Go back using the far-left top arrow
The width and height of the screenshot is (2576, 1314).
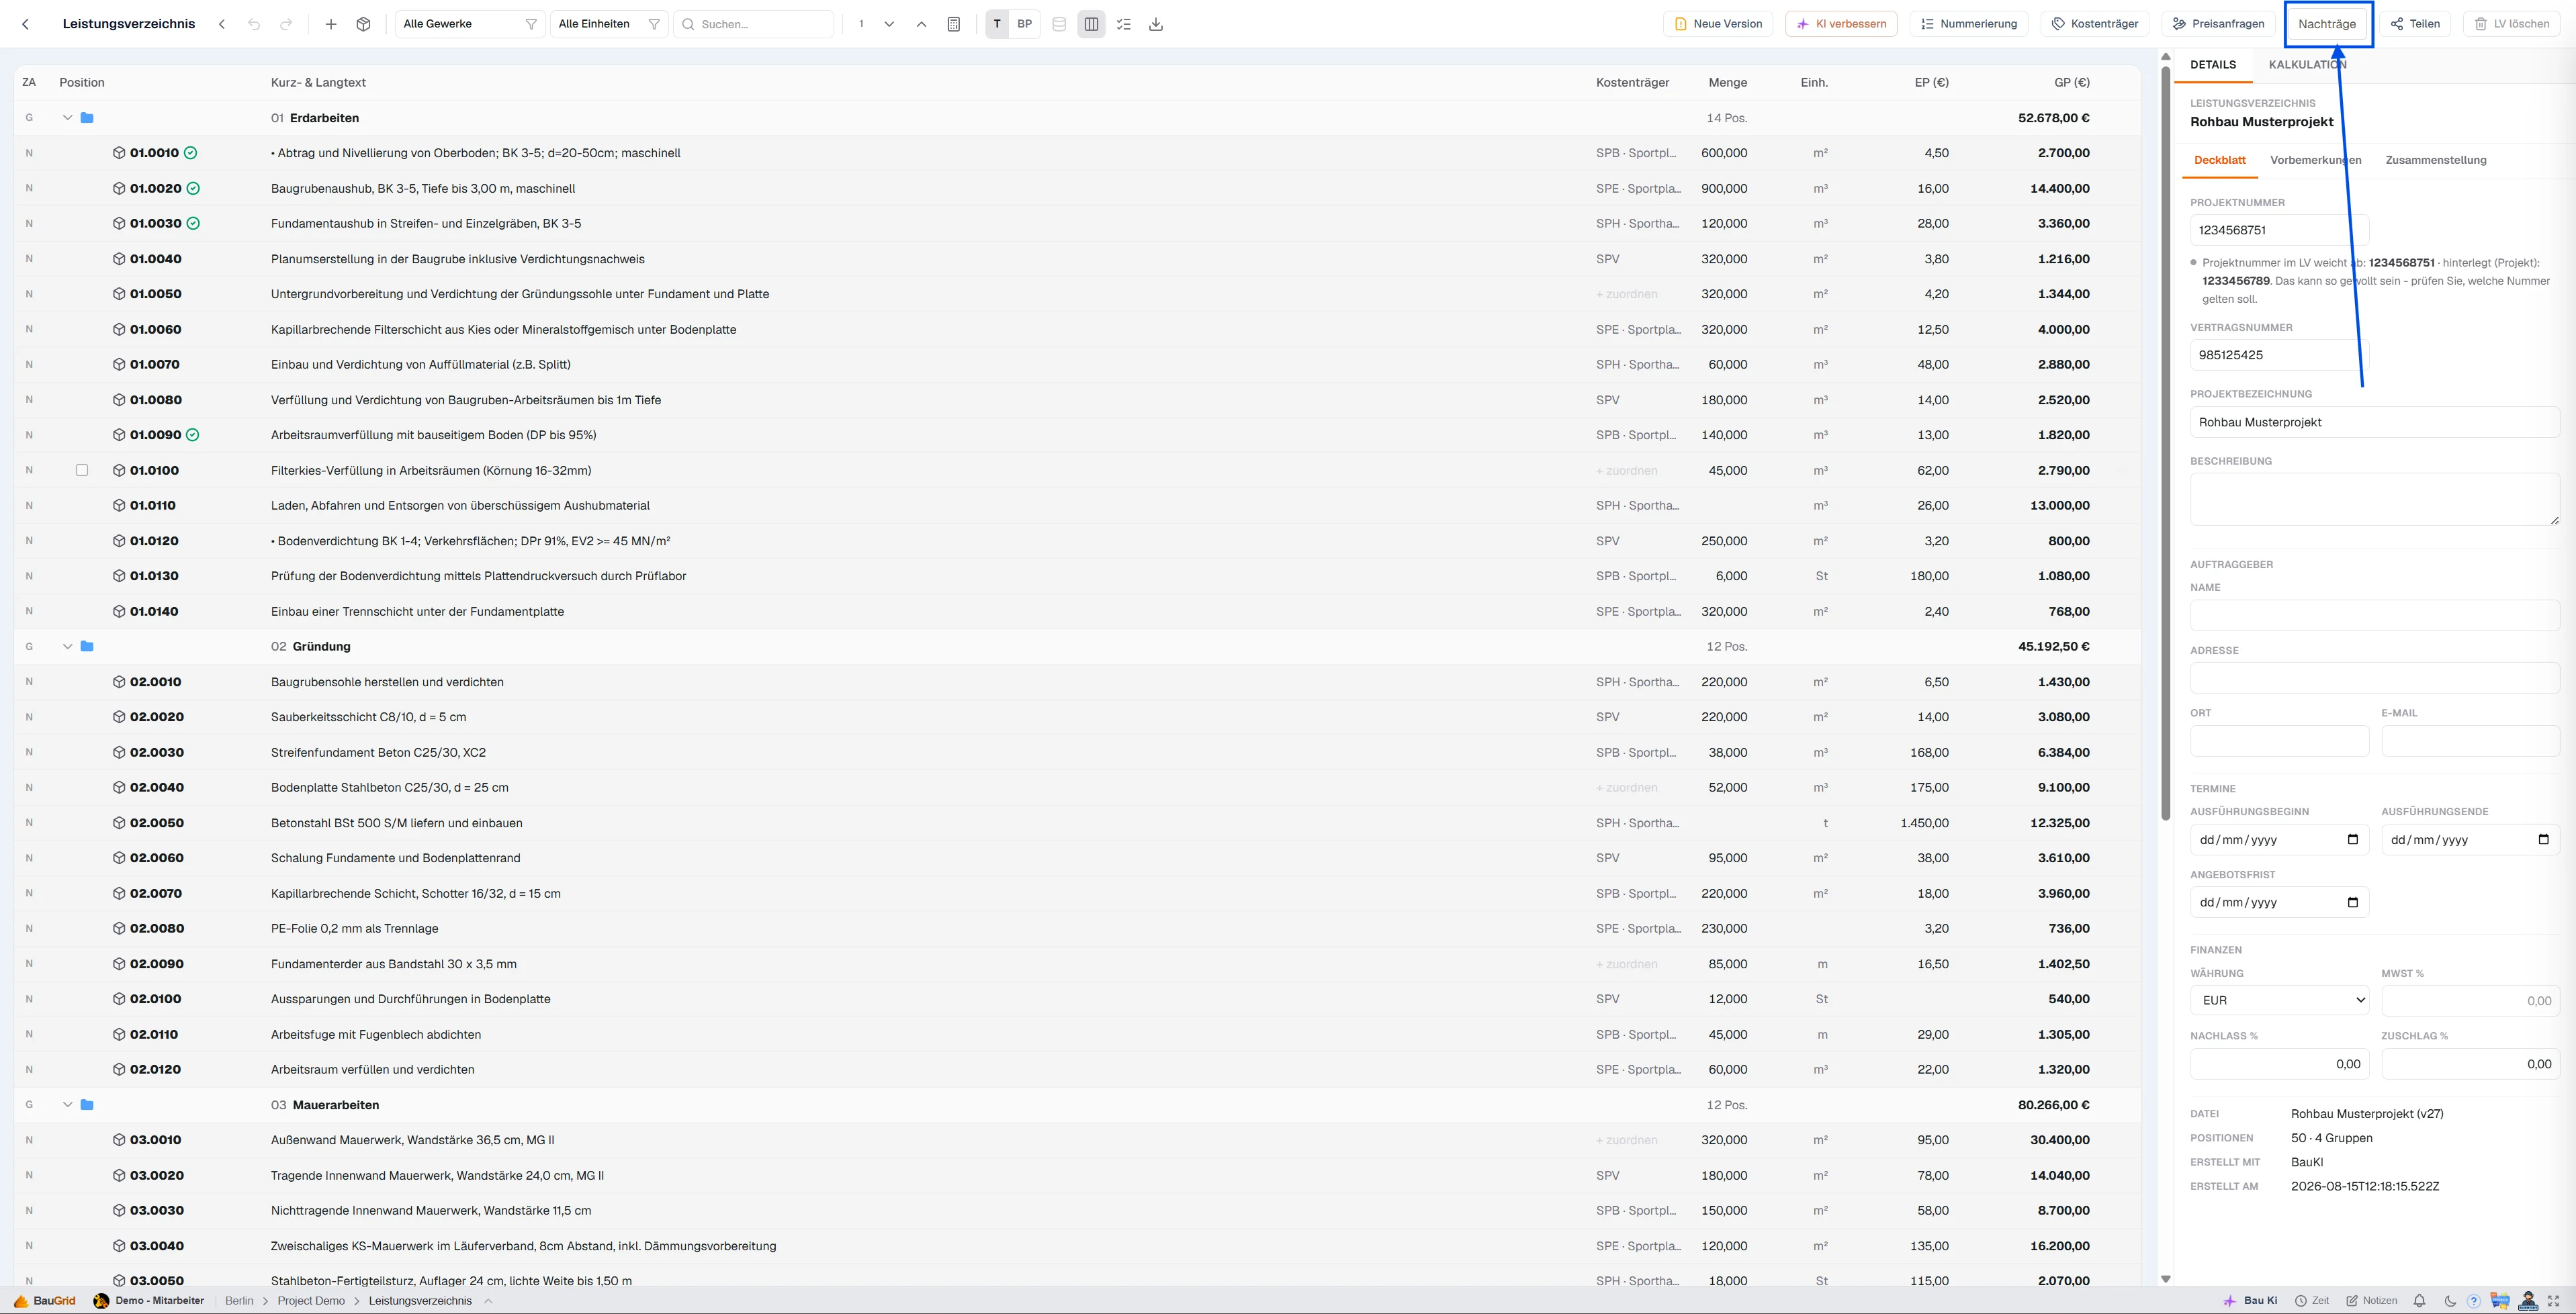[x=26, y=24]
